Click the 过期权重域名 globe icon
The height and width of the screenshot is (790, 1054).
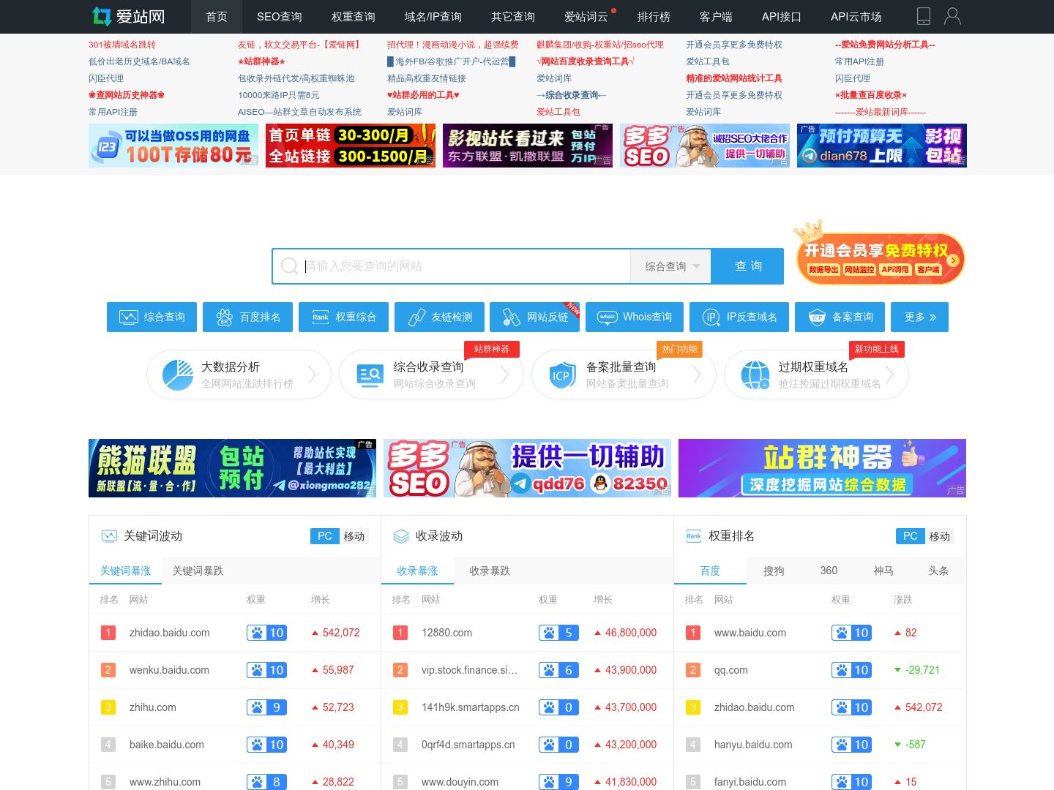coord(755,375)
